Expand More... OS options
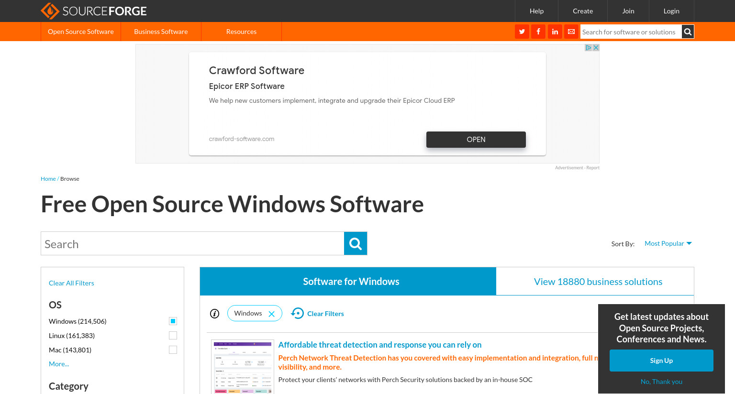 point(59,364)
